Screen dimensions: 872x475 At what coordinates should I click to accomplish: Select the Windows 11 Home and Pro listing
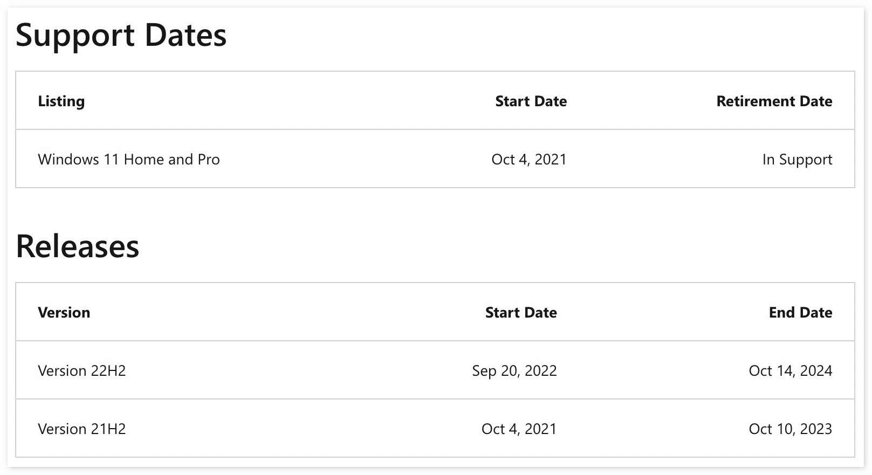click(128, 160)
